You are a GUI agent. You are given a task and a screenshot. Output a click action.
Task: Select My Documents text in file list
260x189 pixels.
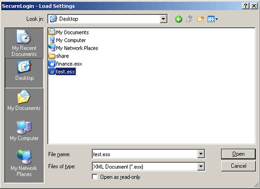point(72,32)
